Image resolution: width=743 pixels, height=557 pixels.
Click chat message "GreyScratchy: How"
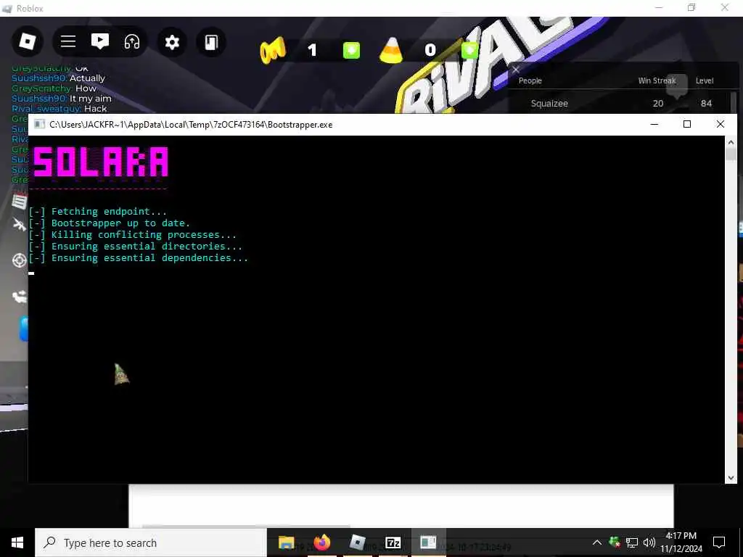54,88
